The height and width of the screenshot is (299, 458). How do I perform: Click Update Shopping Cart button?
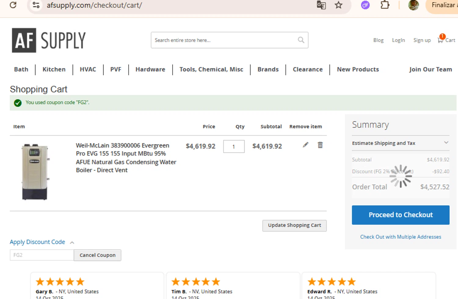click(x=294, y=225)
